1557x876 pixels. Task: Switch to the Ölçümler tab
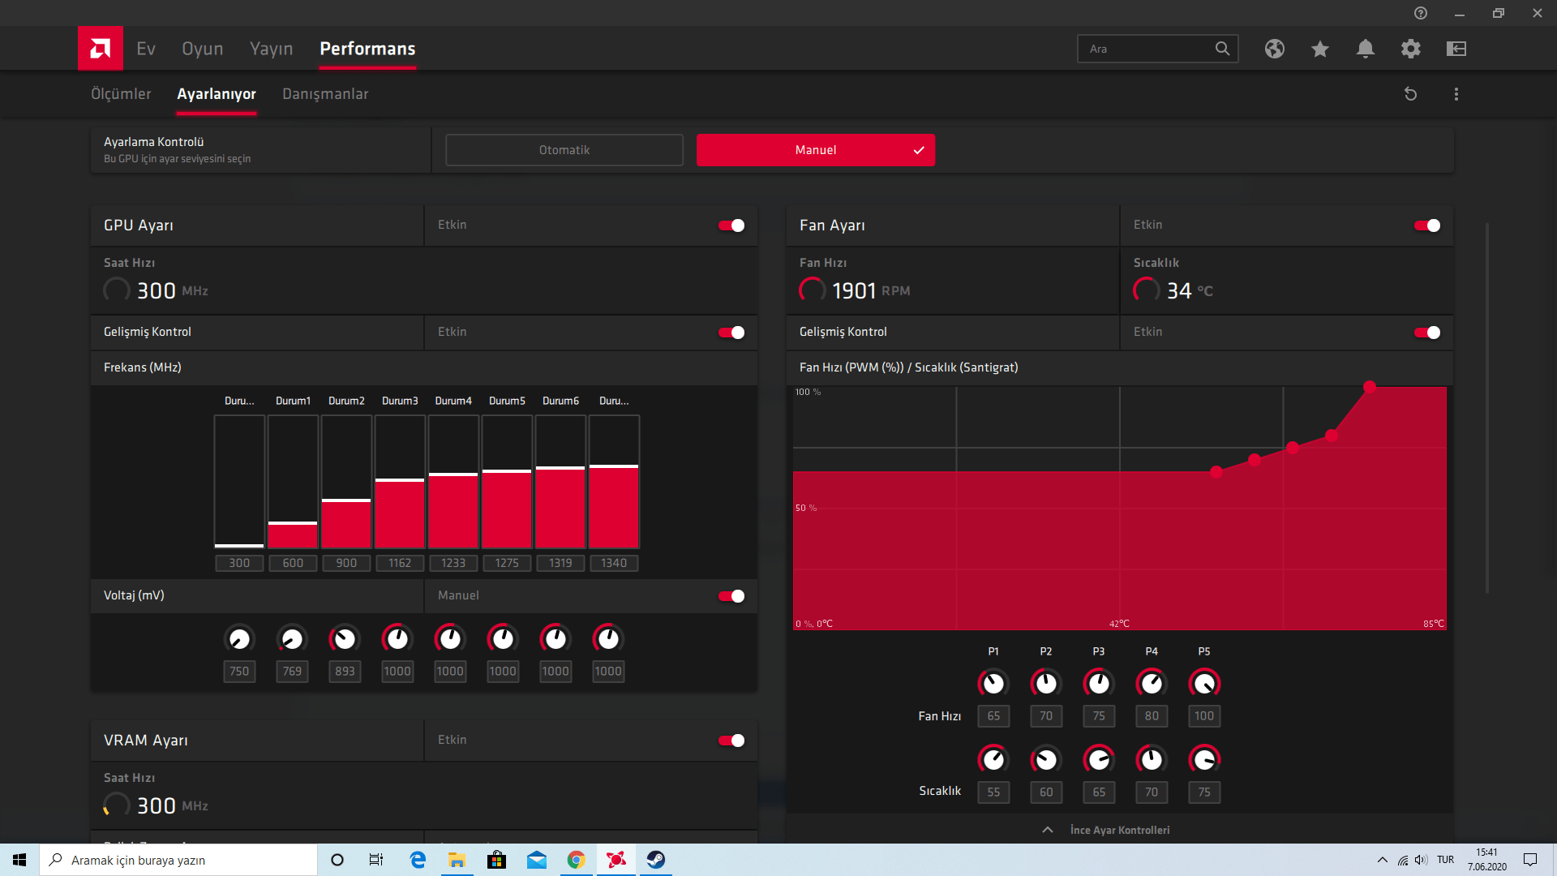(121, 94)
